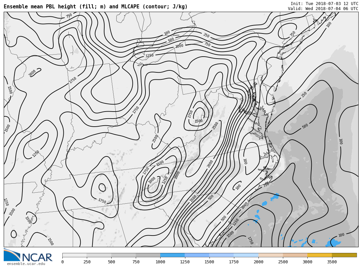Click the colorbar tick label 1500
Image resolution: width=362 pixels, height=268 pixels.
click(x=209, y=262)
